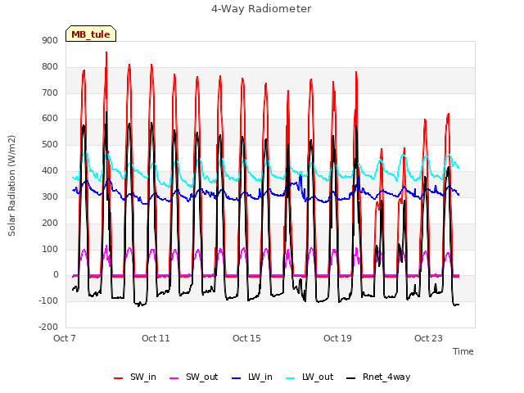524x393 pixels.
Task: Click the Rnet_4way black legend swatch
Action: (x=351, y=378)
